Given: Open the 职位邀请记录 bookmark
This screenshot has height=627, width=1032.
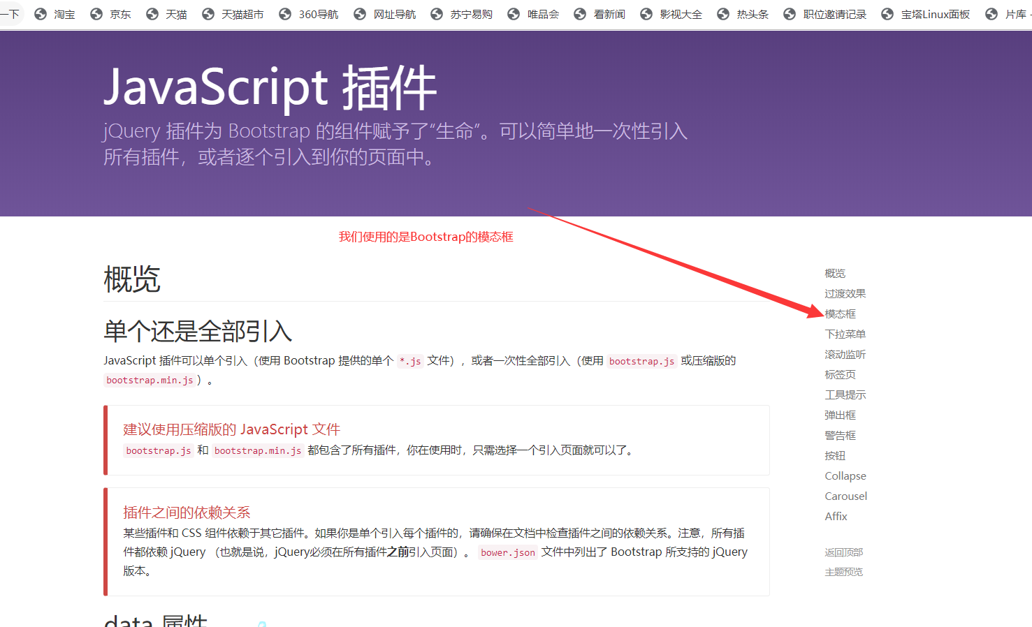Looking at the screenshot, I should click(x=835, y=14).
